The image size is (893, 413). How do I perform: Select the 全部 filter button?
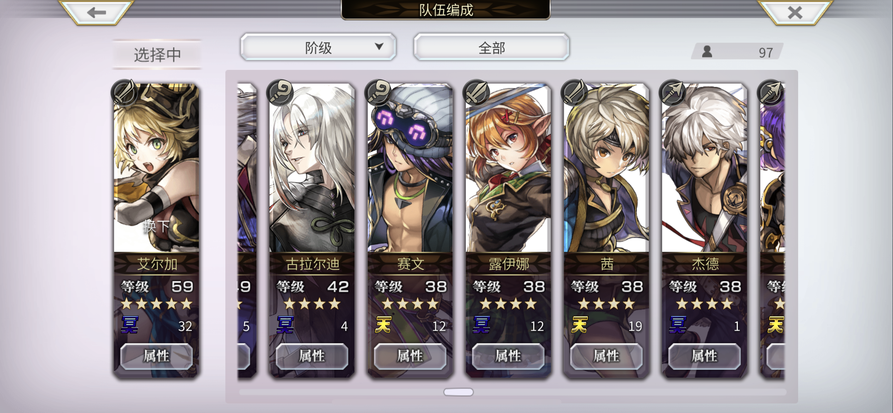[x=491, y=47]
